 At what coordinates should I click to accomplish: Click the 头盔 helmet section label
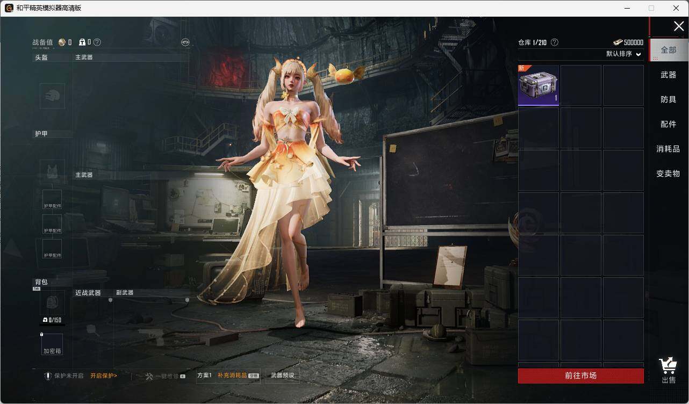(41, 57)
